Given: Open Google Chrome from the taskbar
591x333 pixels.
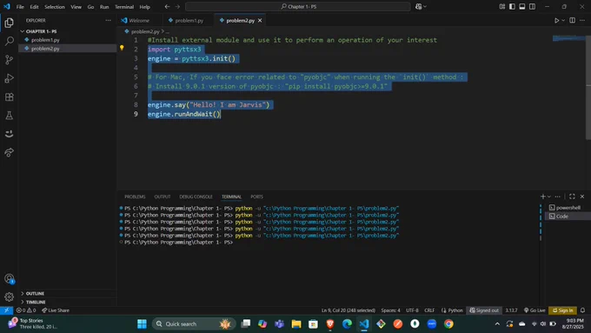Looking at the screenshot, I should (x=448, y=324).
